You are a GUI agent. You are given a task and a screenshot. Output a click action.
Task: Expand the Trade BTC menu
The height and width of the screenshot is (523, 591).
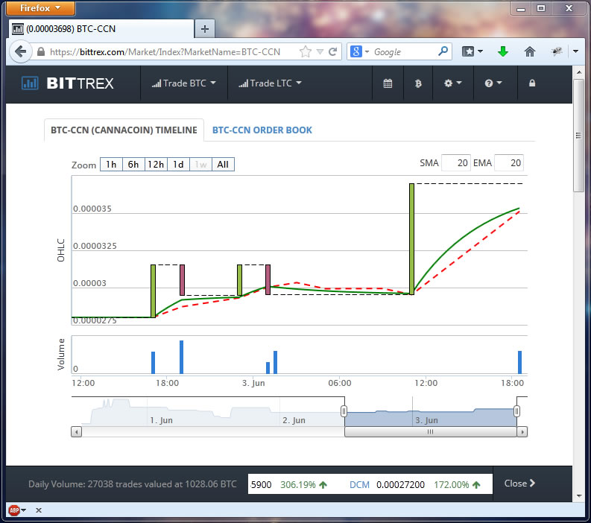point(184,83)
